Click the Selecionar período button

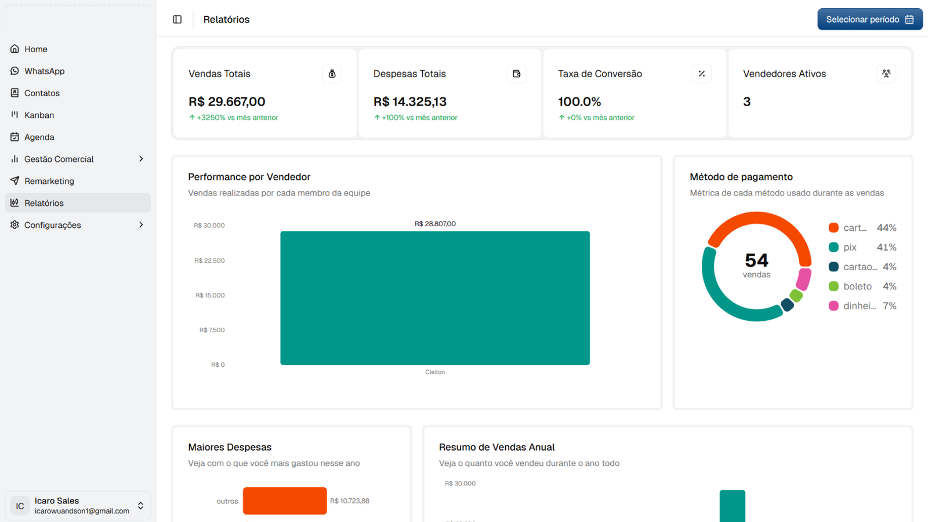[870, 19]
